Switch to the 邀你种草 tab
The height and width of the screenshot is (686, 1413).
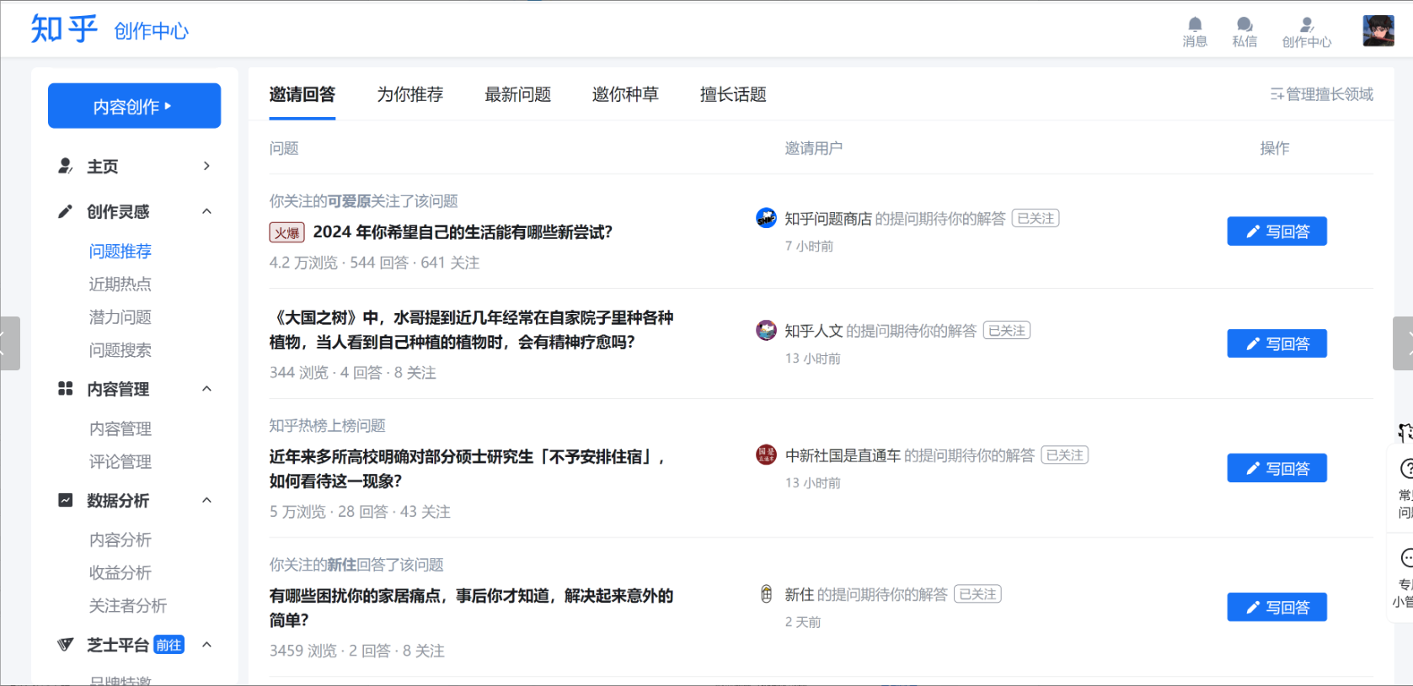[626, 94]
